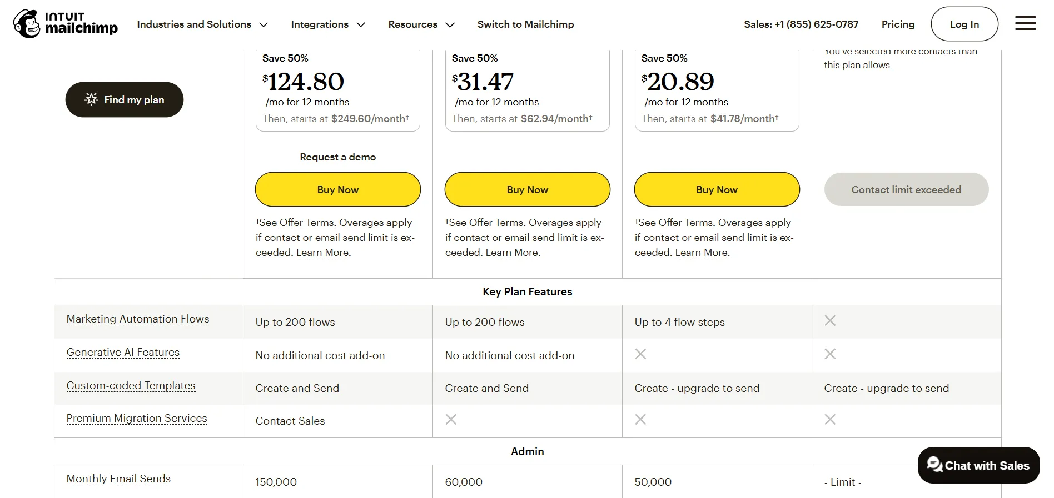The image size is (1054, 498).
Task: Expand the Resources dropdown
Action: pyautogui.click(x=421, y=24)
